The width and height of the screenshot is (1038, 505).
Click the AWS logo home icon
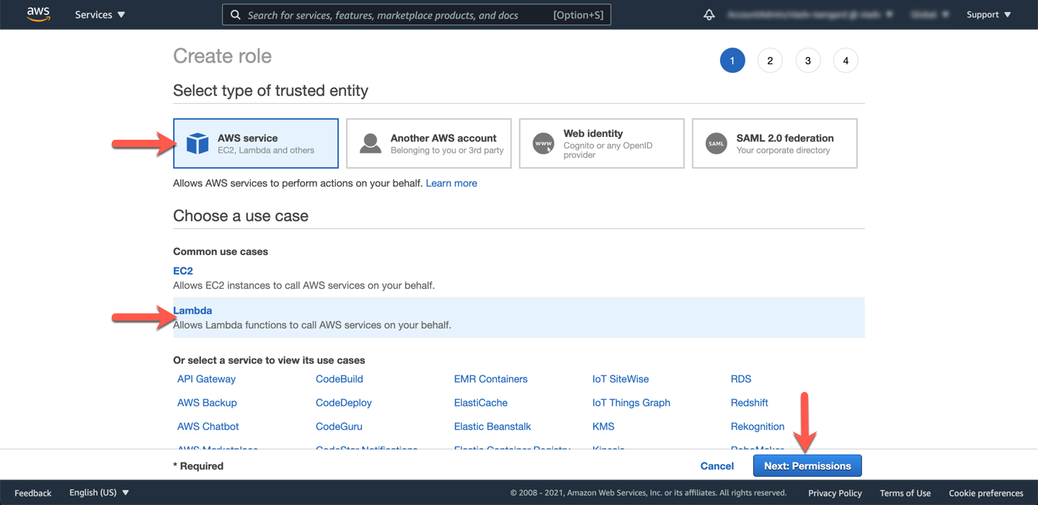[x=38, y=14]
